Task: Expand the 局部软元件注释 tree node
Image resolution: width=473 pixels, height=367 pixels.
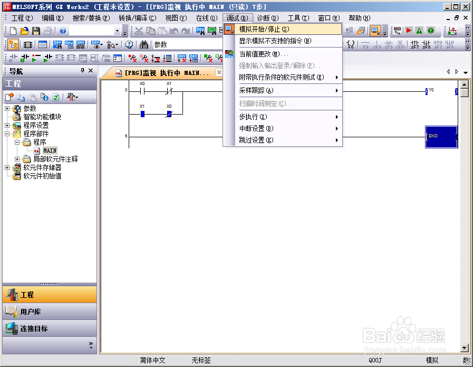Action: [x=17, y=159]
